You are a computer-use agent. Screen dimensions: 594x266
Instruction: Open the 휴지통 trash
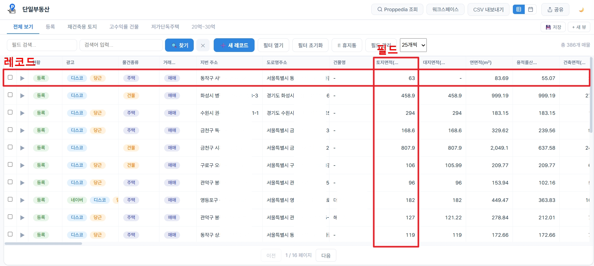tap(347, 45)
